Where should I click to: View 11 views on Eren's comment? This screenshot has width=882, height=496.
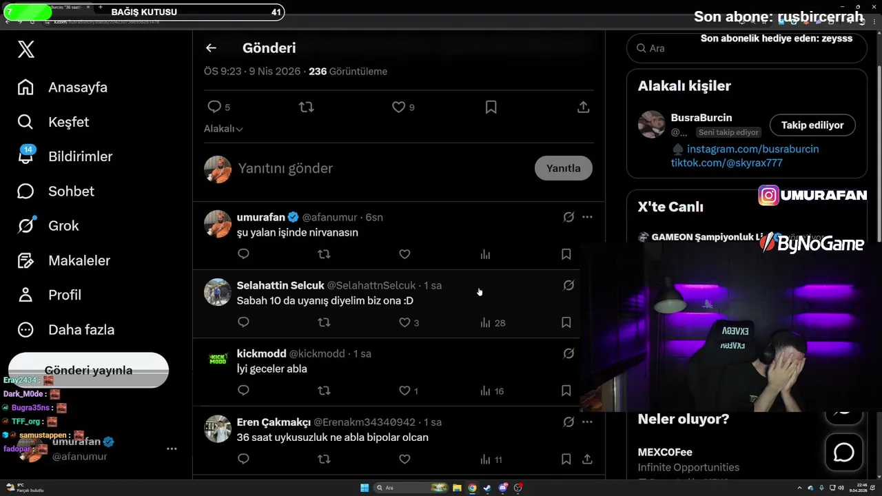coord(491,459)
